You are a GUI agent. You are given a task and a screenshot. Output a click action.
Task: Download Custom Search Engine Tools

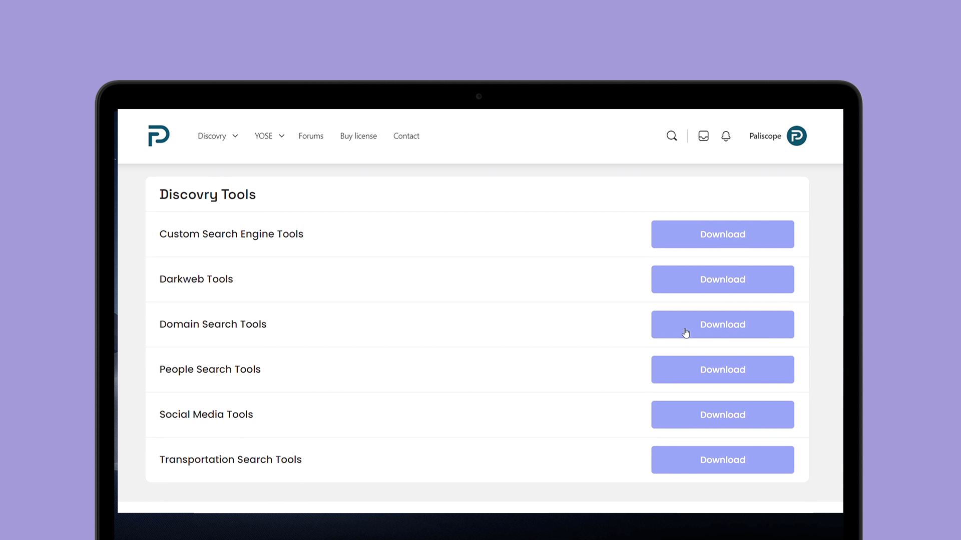pyautogui.click(x=722, y=234)
